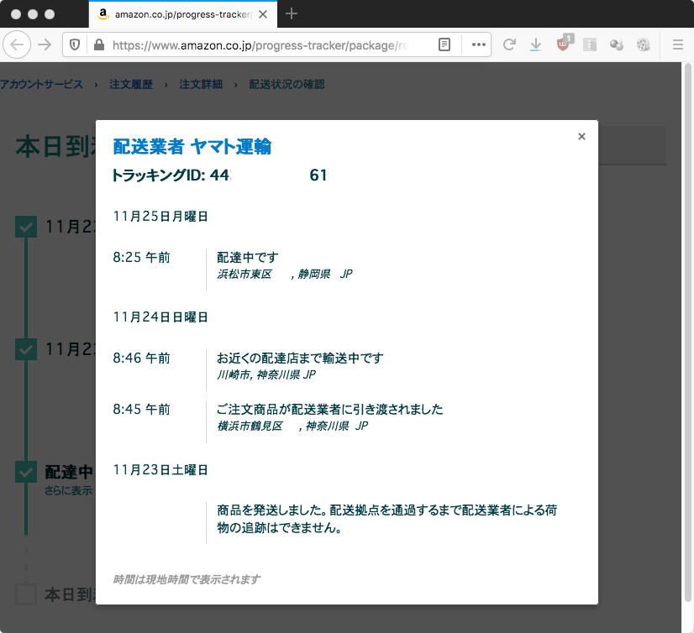The image size is (694, 633).
Task: Go to アカウントサービス breadcrumb link
Action: point(41,85)
